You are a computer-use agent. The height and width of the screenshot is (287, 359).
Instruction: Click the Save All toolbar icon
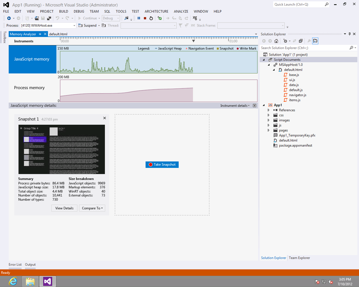click(49, 18)
